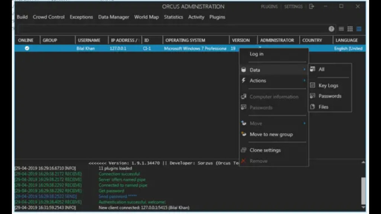The height and width of the screenshot is (214, 381).
Task: Click PLUGINS in the title bar
Action: pos(269,7)
